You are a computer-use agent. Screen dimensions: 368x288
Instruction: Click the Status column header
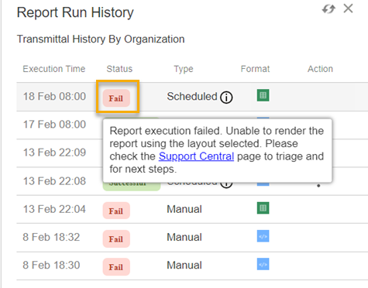click(x=119, y=69)
